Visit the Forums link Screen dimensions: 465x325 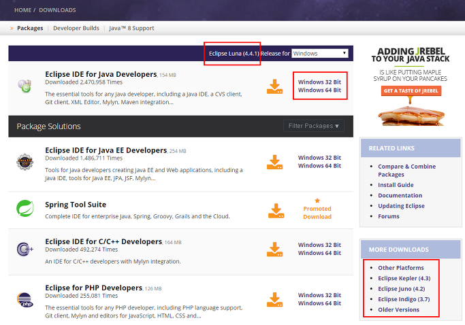click(389, 216)
